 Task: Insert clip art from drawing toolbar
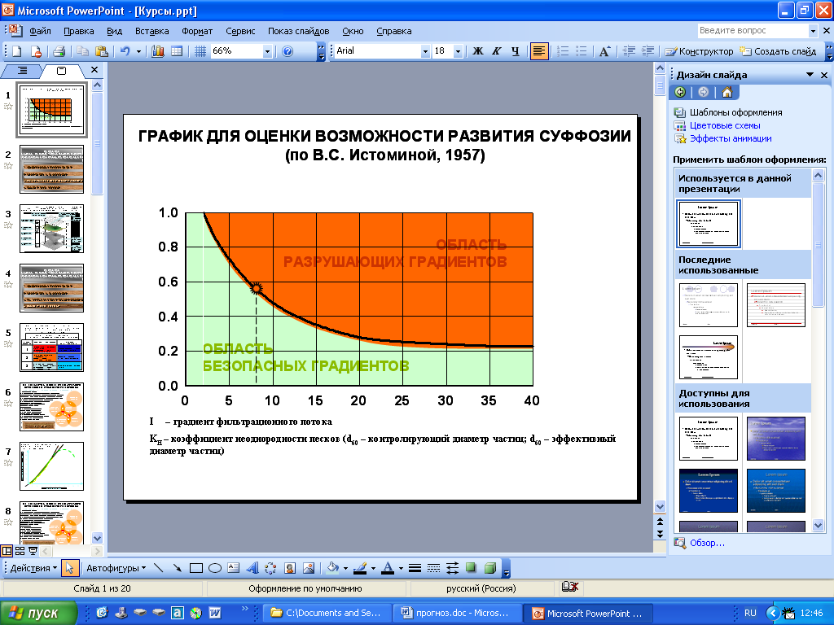pos(290,568)
